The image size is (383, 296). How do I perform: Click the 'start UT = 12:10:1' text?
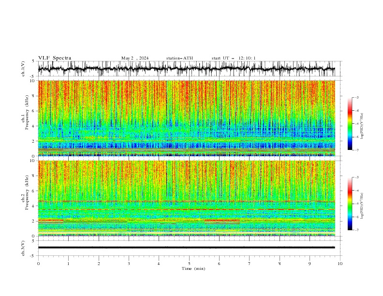pyautogui.click(x=234, y=58)
